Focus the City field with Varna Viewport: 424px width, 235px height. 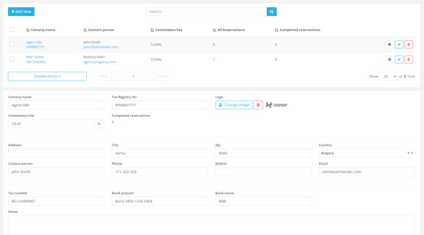coord(160,153)
